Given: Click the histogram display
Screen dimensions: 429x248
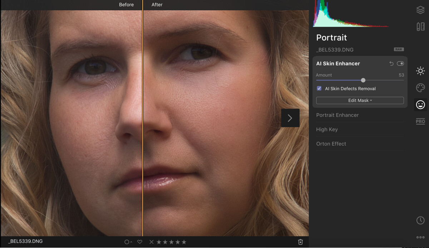Looking at the screenshot, I should coord(351,14).
